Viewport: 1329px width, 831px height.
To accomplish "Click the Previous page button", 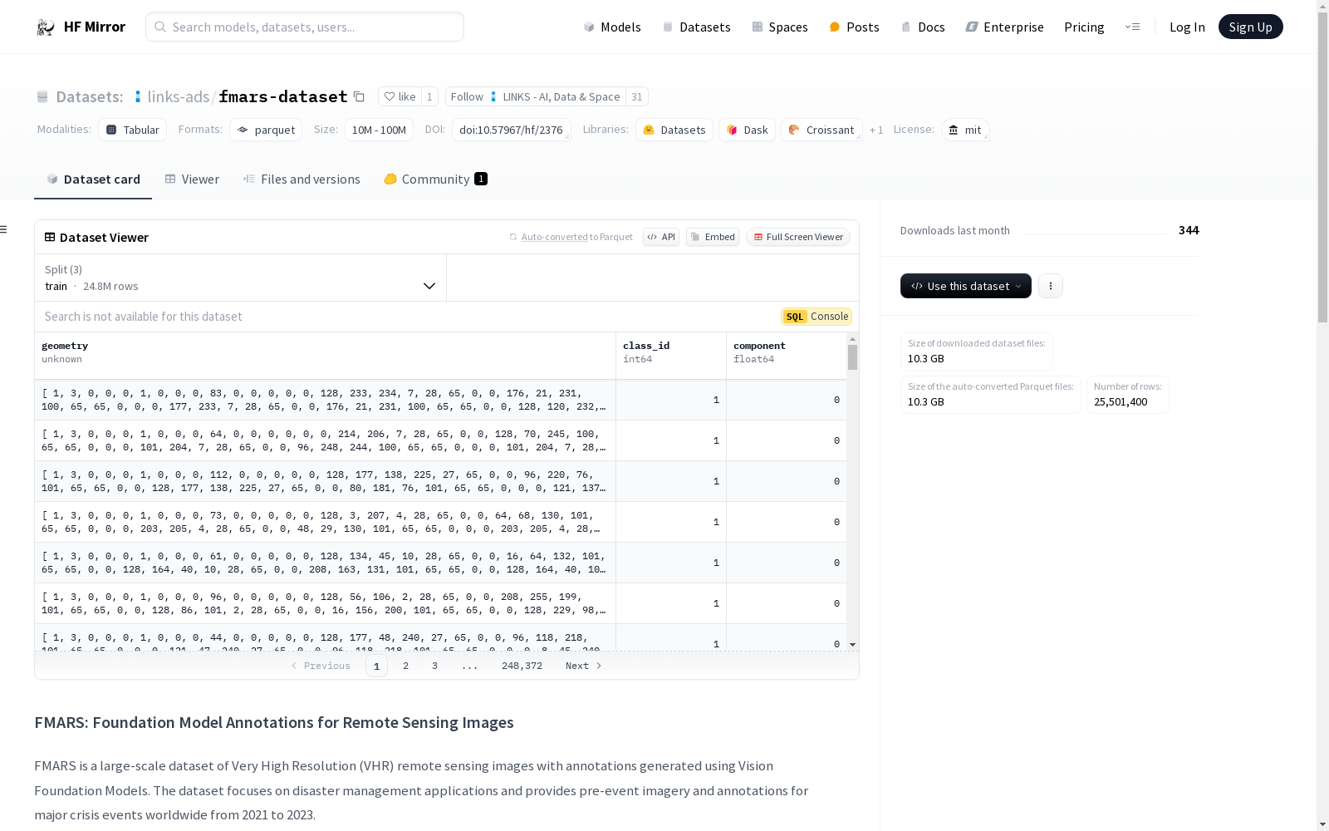I will [x=321, y=666].
